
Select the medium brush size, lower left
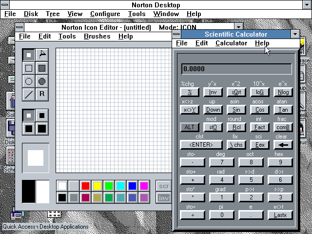pyautogui.click(x=29, y=129)
